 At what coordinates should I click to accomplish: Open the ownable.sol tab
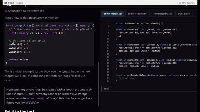[x=184, y=14]
